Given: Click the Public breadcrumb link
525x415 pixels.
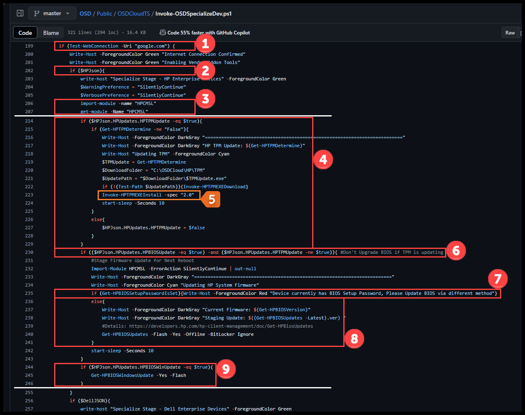Looking at the screenshot, I should click(104, 13).
